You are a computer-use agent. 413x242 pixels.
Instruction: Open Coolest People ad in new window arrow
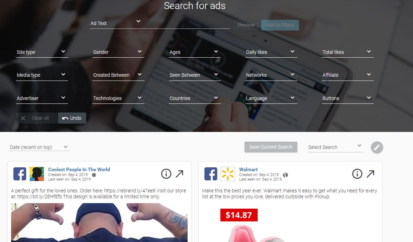point(180,174)
